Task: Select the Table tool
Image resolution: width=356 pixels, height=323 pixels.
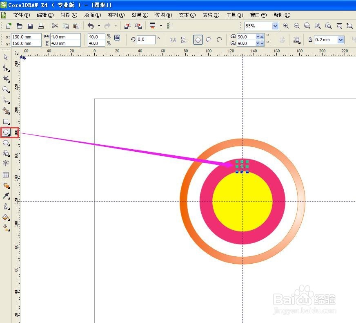Action: [6, 175]
